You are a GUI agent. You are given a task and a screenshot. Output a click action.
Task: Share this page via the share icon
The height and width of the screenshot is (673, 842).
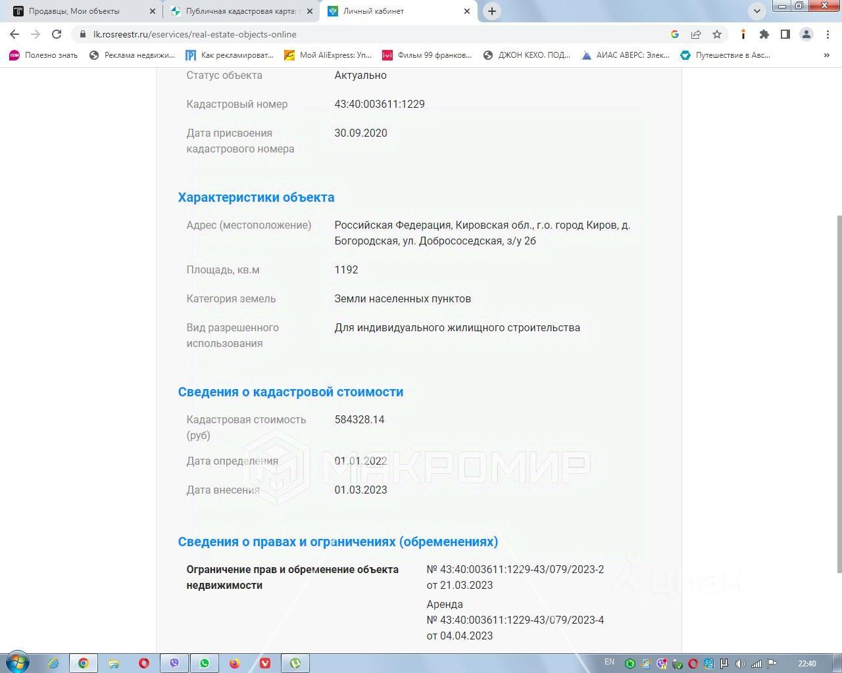tap(696, 34)
